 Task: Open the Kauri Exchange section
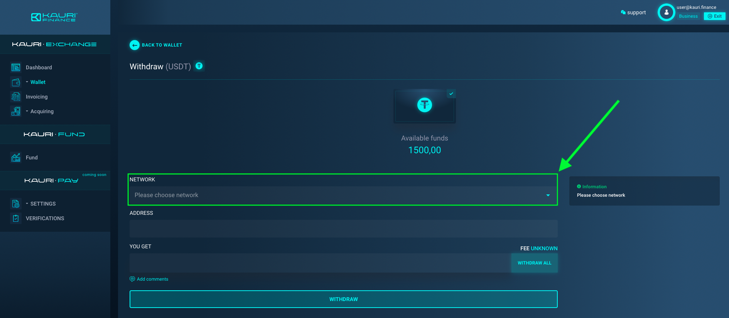coord(54,44)
